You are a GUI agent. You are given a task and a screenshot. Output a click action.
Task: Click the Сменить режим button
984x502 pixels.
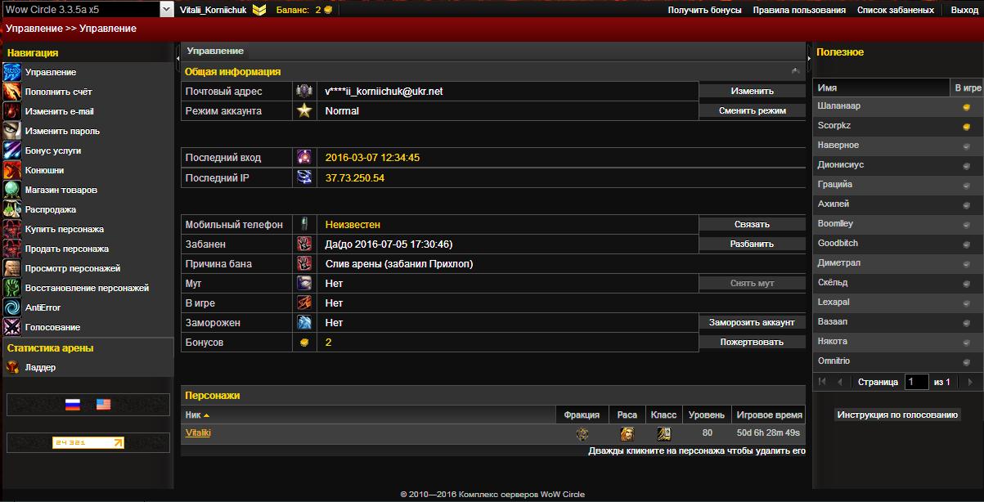point(752,110)
